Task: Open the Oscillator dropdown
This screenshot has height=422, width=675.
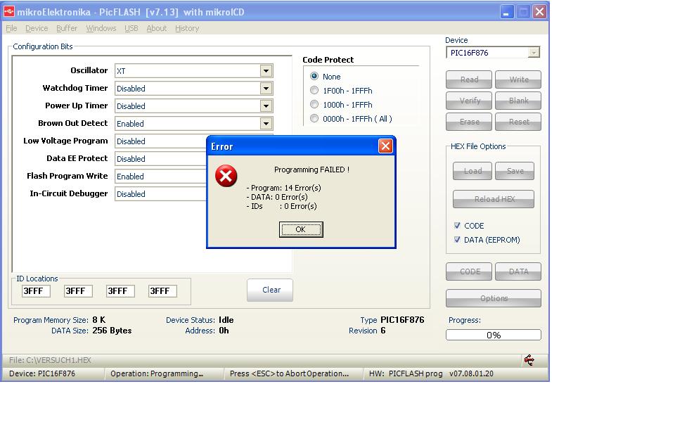Action: point(266,70)
